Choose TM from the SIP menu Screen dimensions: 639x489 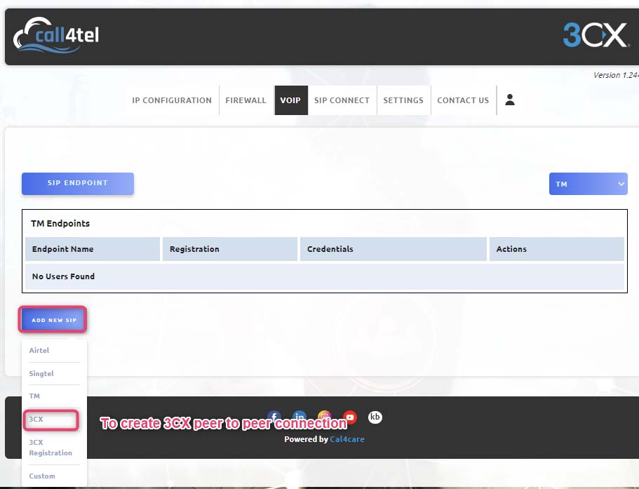[34, 396]
